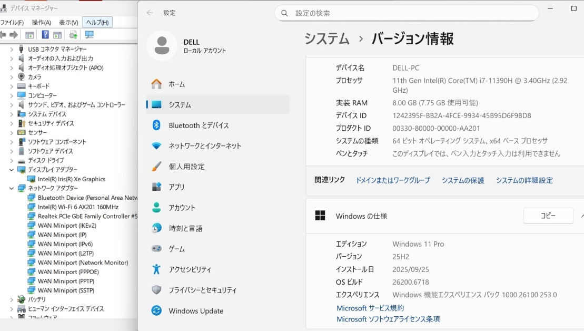Click the DELL local account avatar
584x331 pixels.
pos(162,46)
